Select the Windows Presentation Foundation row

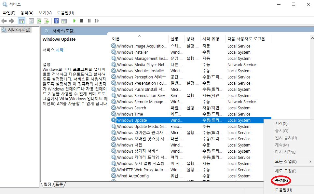click(x=191, y=83)
